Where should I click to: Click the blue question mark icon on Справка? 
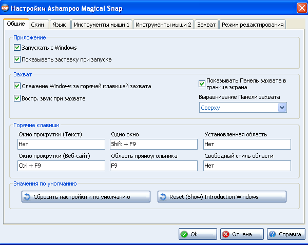click(273, 234)
